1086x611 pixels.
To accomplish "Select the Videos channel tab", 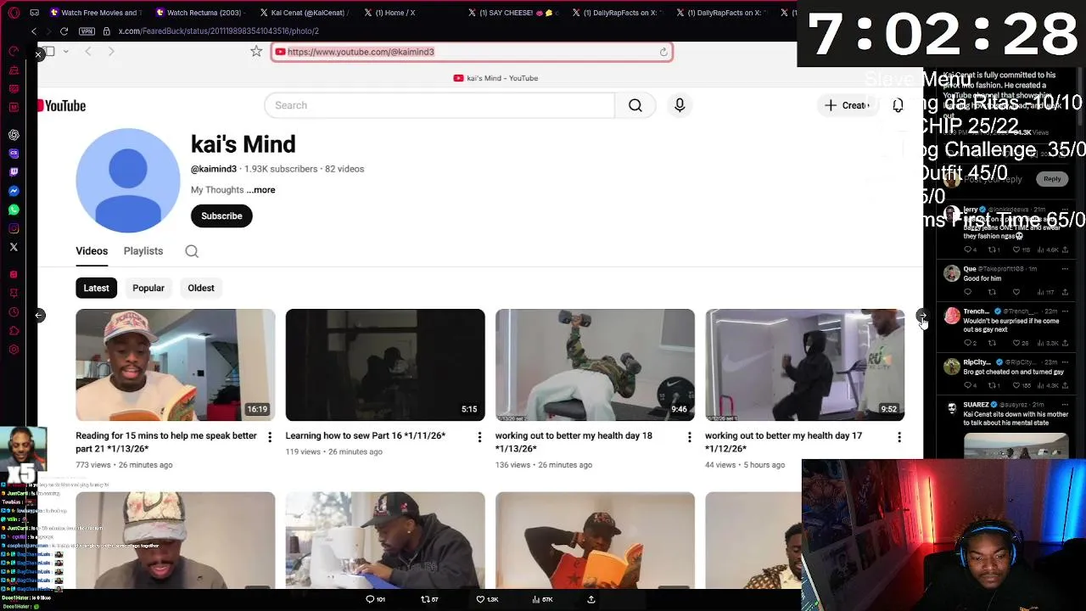I will tap(92, 251).
